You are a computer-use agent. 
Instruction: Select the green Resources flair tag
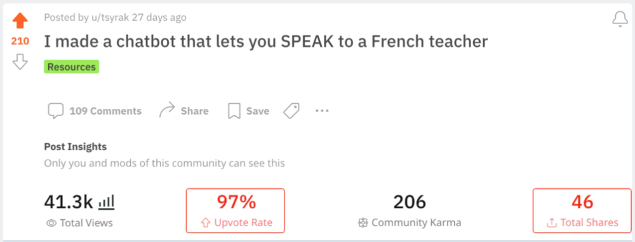tap(71, 67)
